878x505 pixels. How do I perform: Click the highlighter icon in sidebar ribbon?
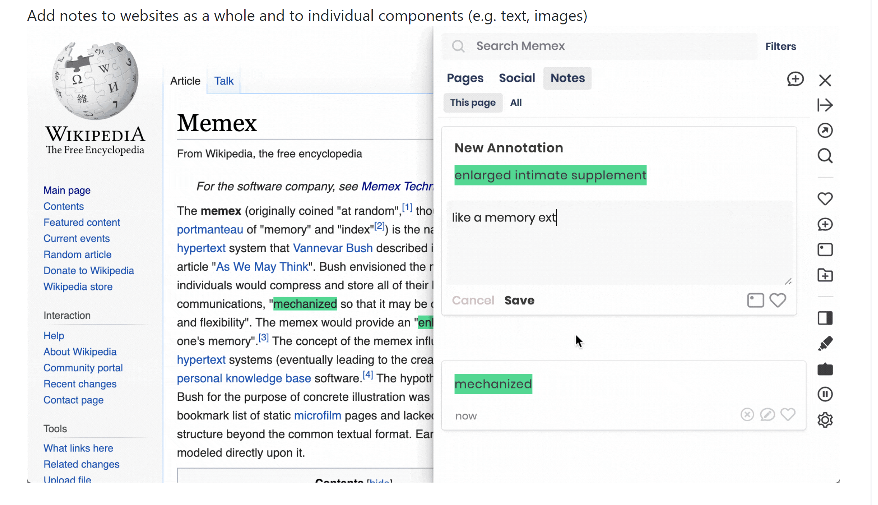coord(825,344)
